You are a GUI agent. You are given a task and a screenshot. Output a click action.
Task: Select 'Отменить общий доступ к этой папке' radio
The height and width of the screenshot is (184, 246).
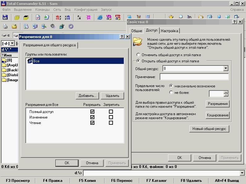pos(138,55)
